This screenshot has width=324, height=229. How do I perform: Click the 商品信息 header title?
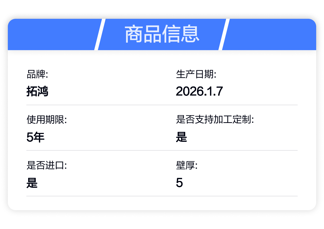[162, 34]
